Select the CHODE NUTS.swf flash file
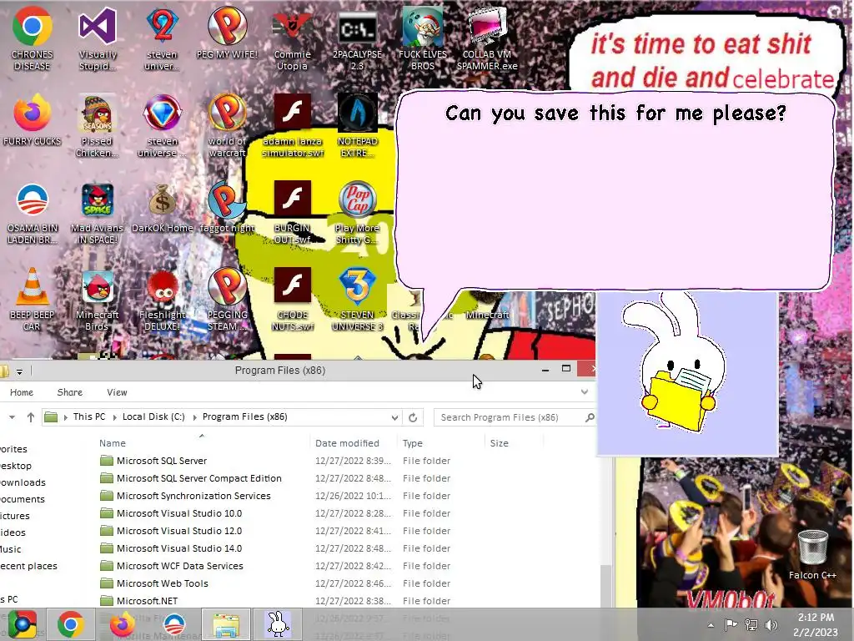Screen dimensions: 854x641 (293, 300)
